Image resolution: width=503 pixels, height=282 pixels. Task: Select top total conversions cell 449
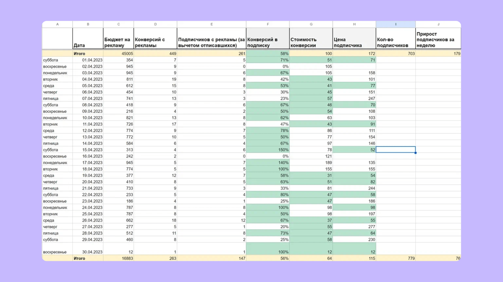pos(155,54)
